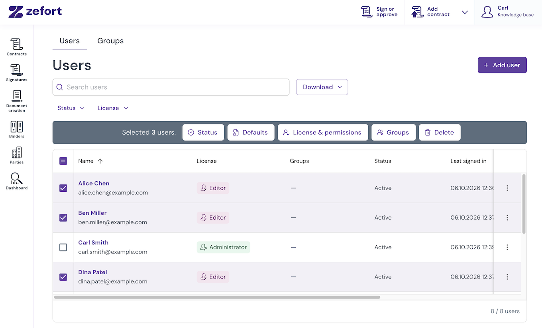Viewport: 542px width, 328px height.
Task: Open Dina Patel's user name link
Action: coord(92,272)
